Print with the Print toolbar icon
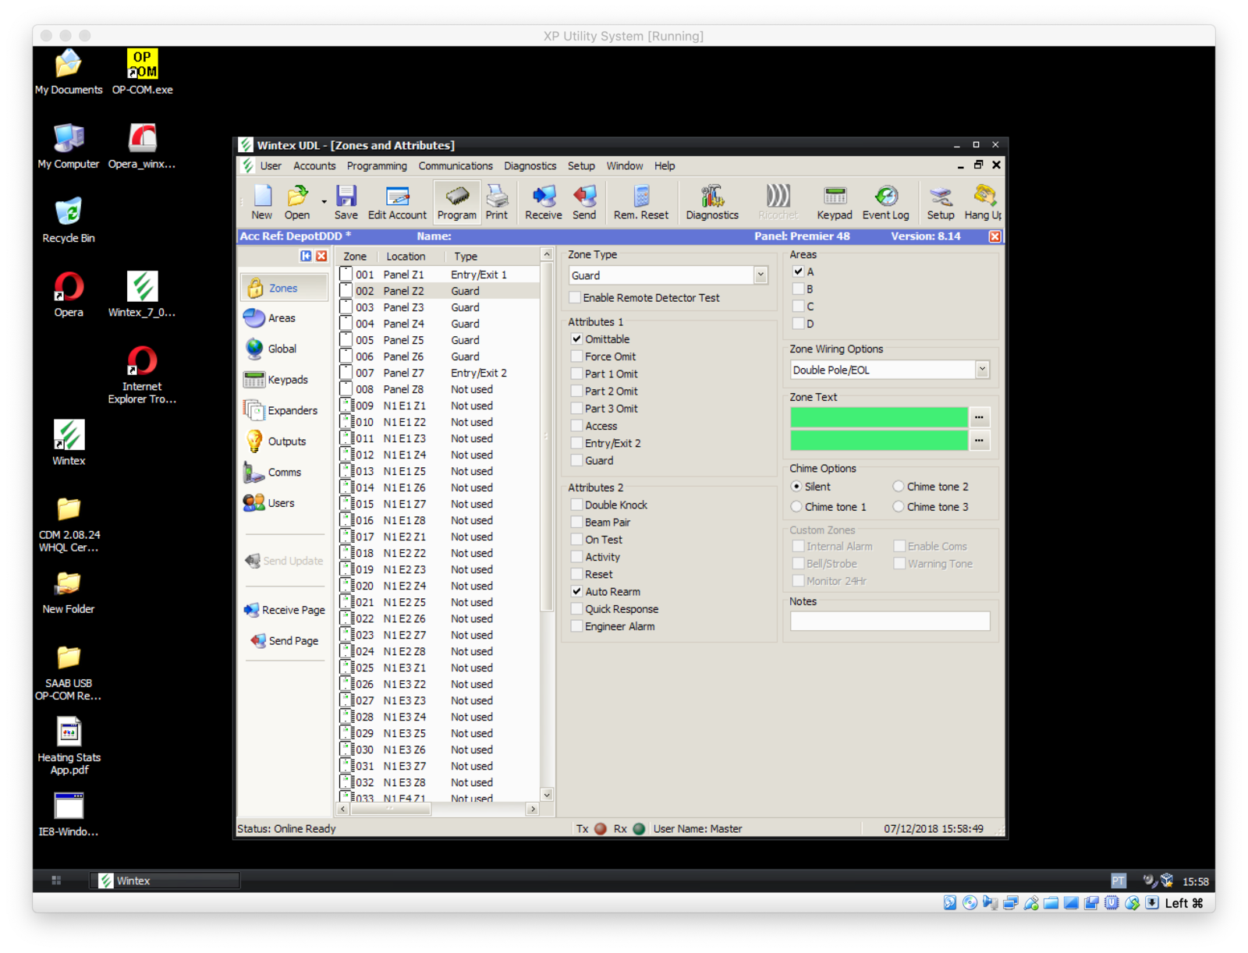Screen dimensions: 1248x953 [497, 202]
